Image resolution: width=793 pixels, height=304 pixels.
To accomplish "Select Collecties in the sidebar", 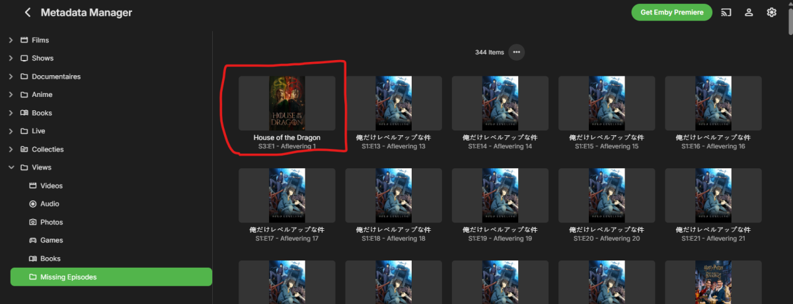I will click(48, 149).
